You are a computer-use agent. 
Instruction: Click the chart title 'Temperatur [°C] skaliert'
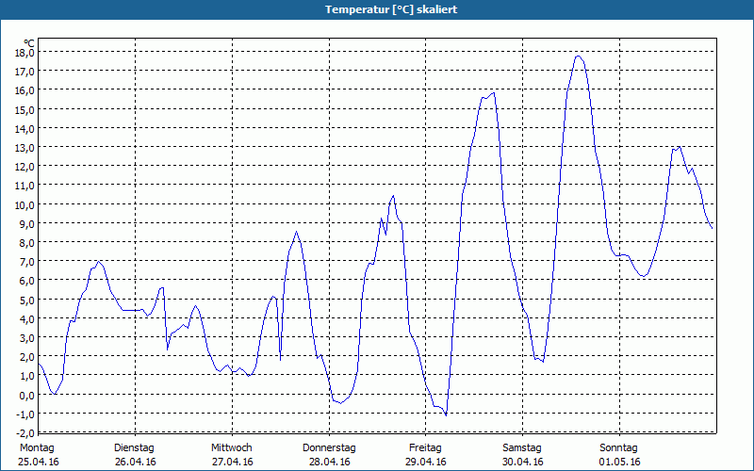point(391,9)
